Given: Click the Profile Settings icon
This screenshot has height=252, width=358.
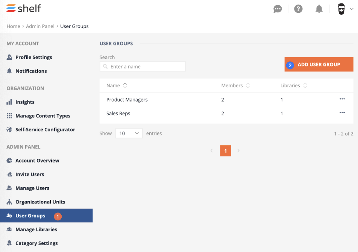Looking at the screenshot, I should tap(9, 57).
